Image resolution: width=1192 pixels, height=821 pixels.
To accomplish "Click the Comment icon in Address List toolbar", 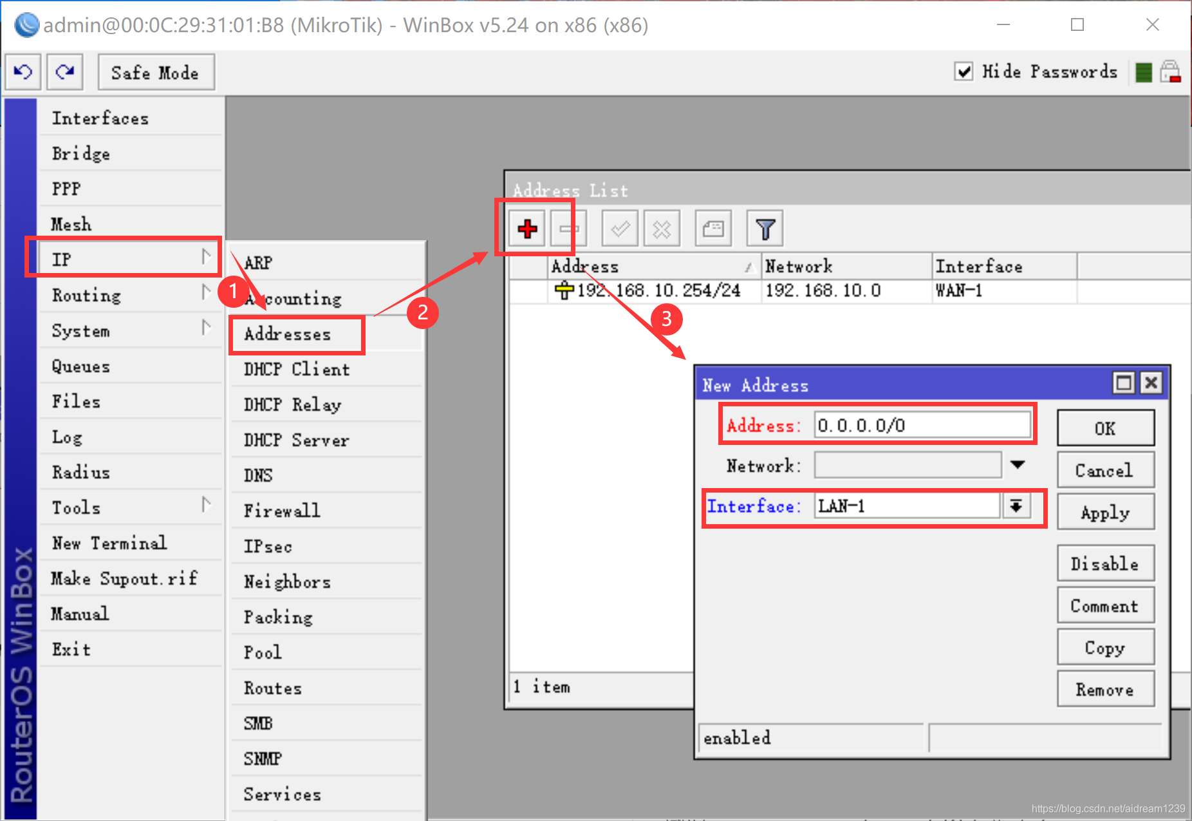I will [713, 229].
